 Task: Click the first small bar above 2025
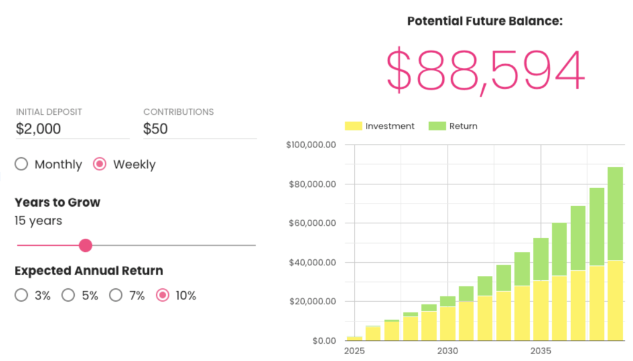[355, 337]
